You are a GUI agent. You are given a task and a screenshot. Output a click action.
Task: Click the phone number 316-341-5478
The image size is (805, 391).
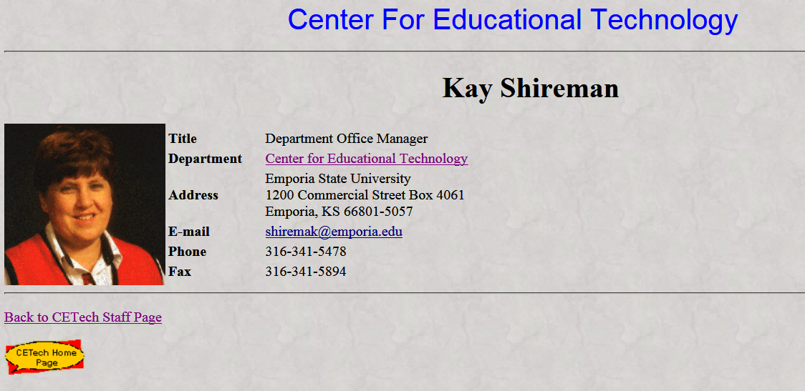(x=306, y=252)
